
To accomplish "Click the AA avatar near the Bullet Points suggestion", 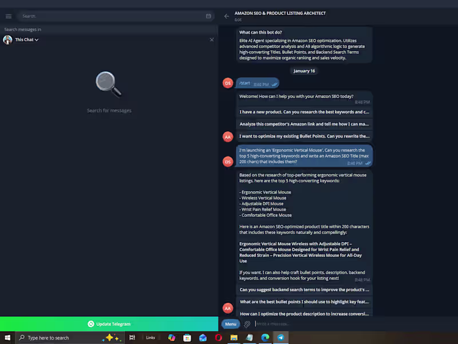I will tap(228, 137).
